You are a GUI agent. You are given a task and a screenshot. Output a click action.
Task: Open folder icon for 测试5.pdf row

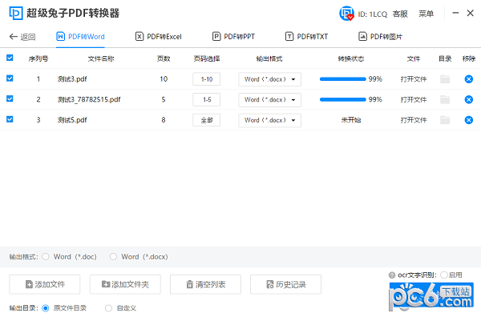(445, 120)
